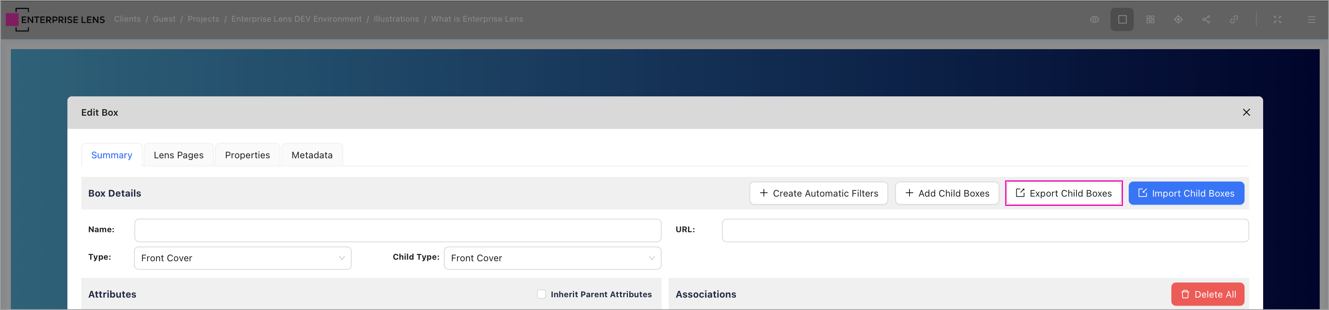Switch to the Lens Pages tab
Viewport: 1329px width, 310px height.
click(179, 155)
